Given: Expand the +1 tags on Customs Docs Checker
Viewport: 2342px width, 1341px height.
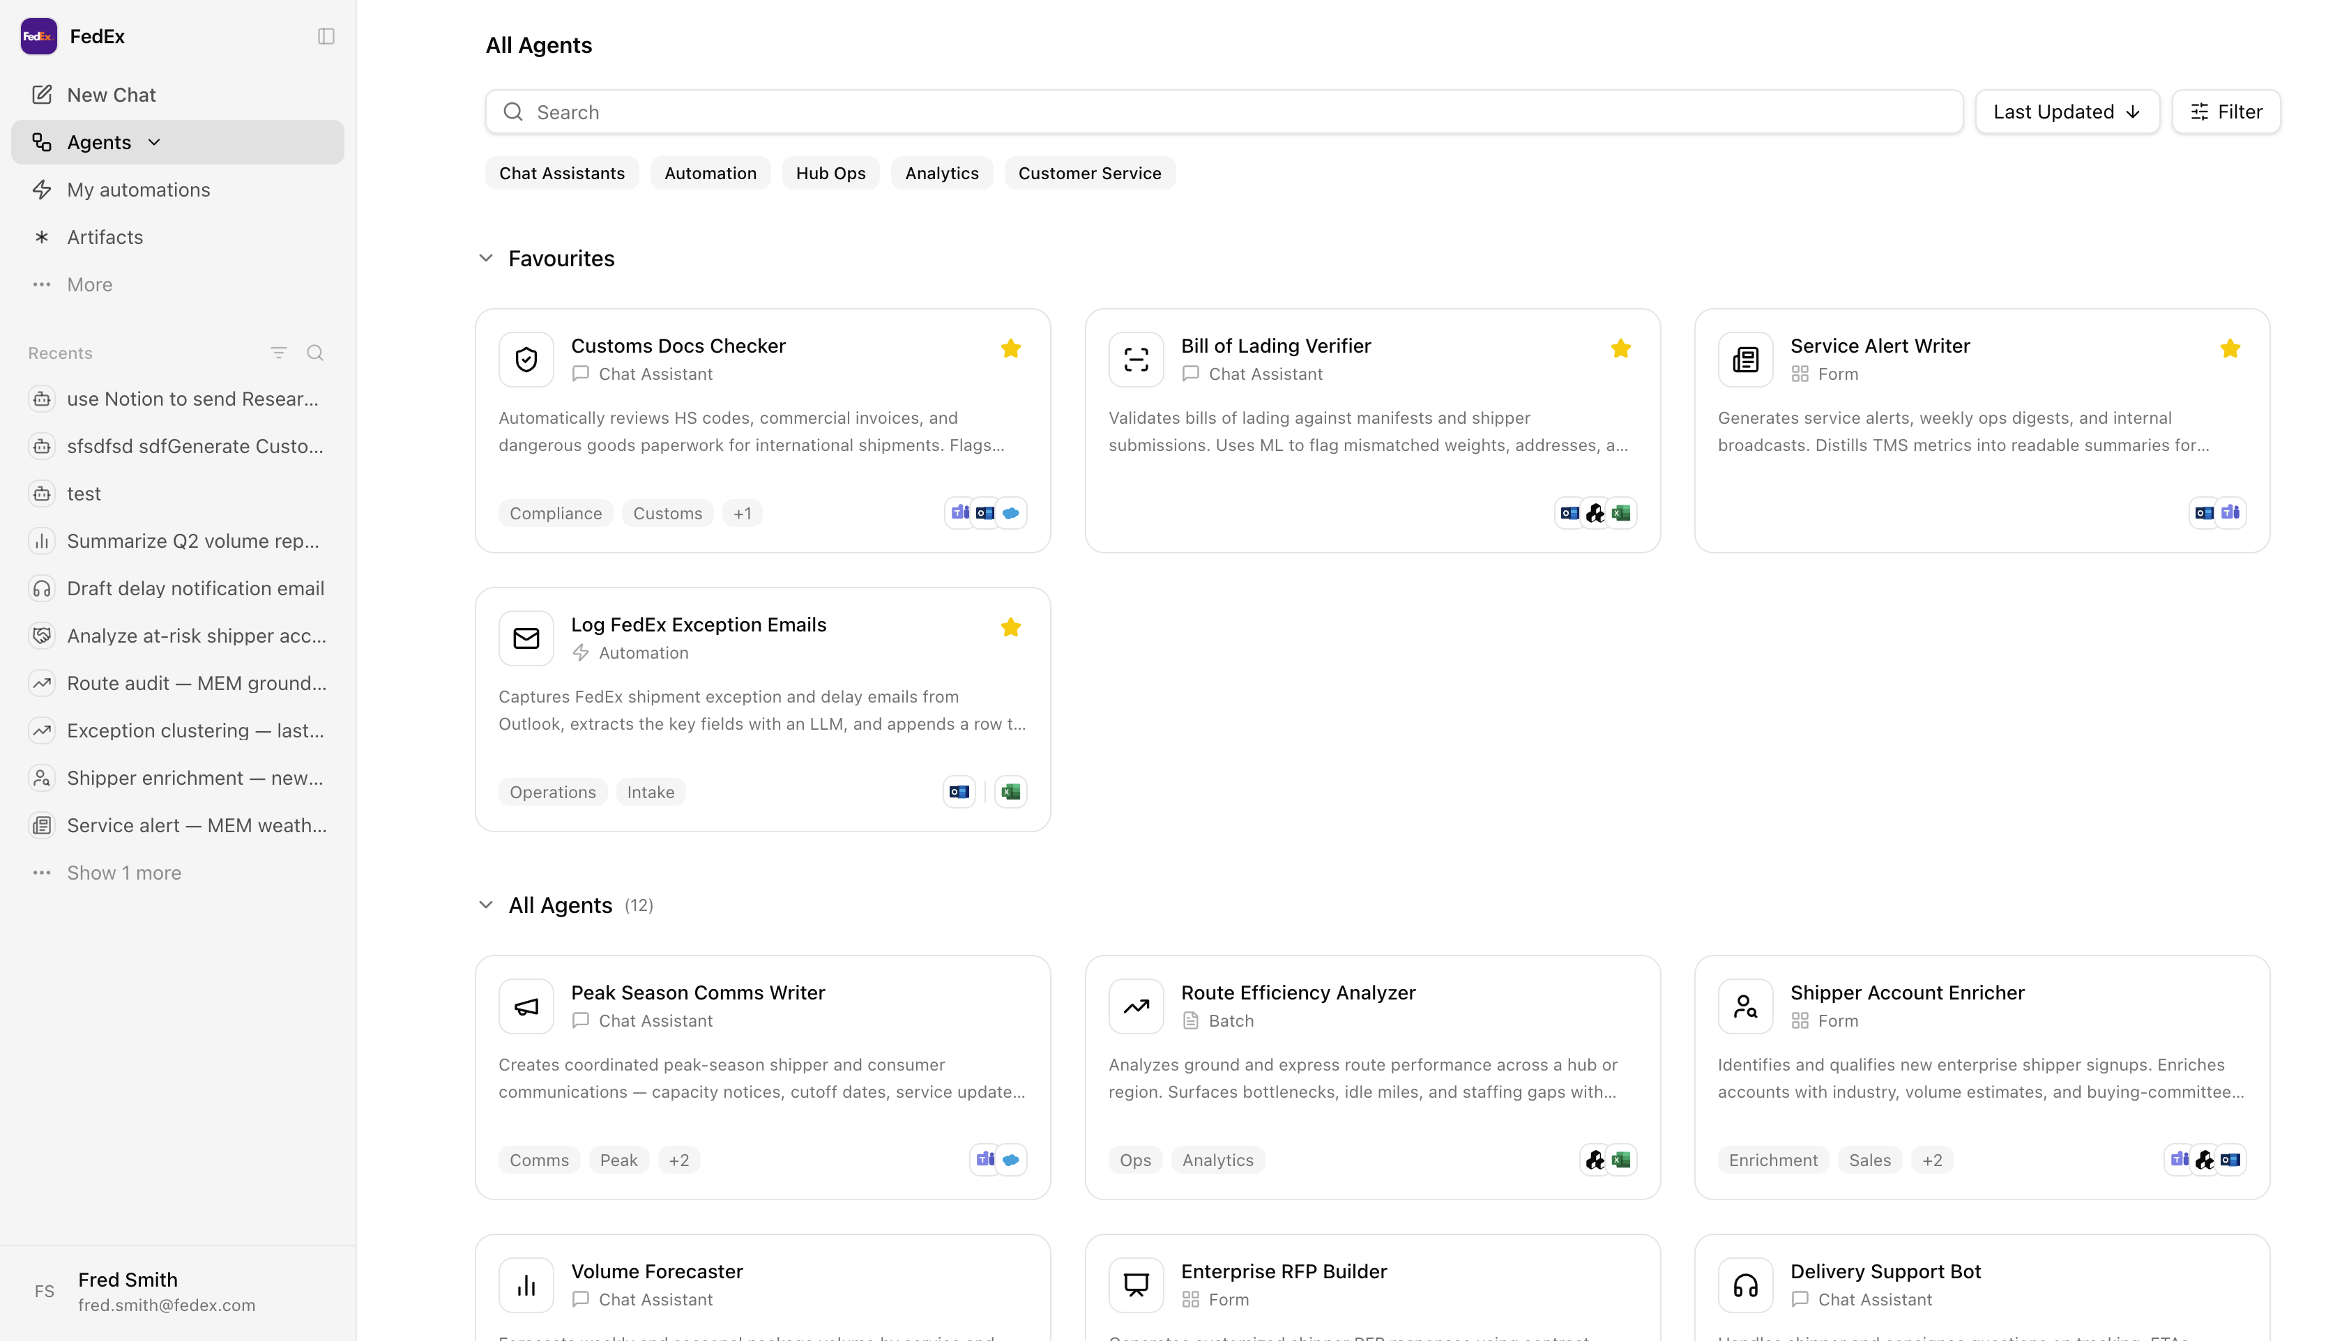Looking at the screenshot, I should click(743, 513).
